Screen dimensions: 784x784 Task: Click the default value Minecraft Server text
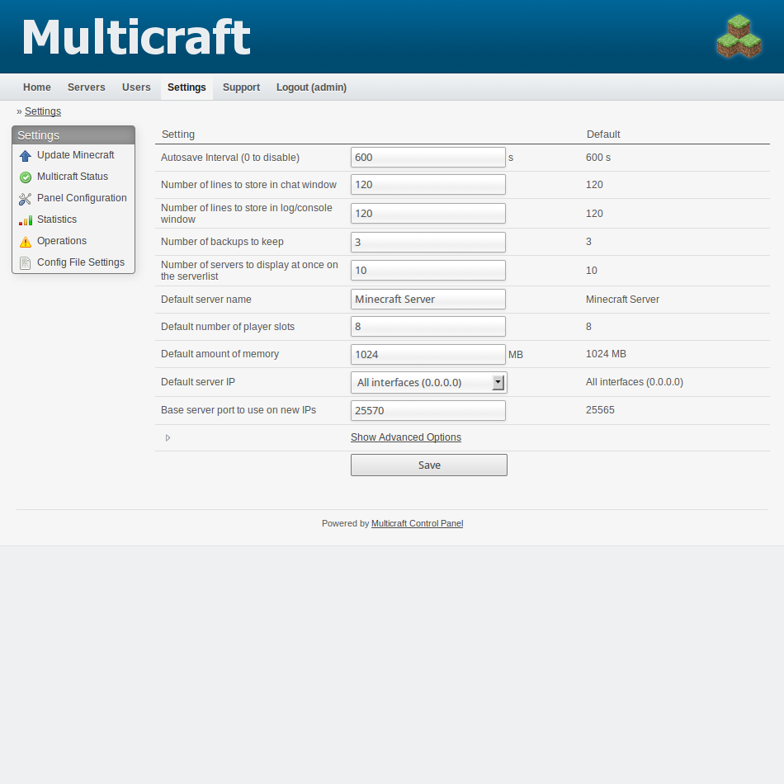[x=622, y=300]
